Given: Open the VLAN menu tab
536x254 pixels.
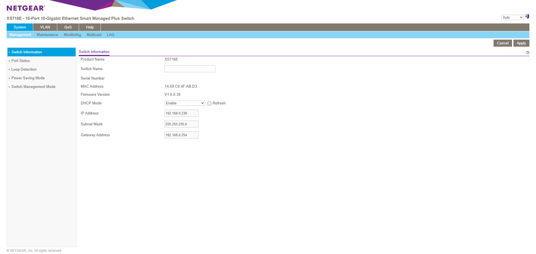Looking at the screenshot, I should (45, 27).
